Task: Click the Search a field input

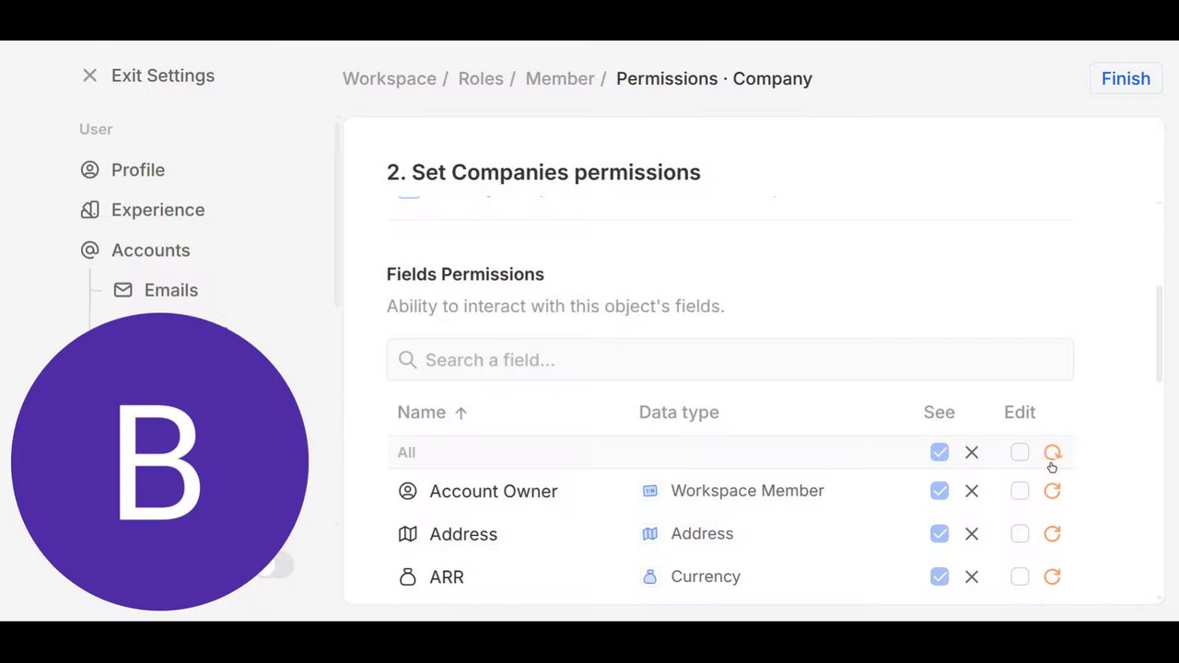Action: pyautogui.click(x=730, y=360)
